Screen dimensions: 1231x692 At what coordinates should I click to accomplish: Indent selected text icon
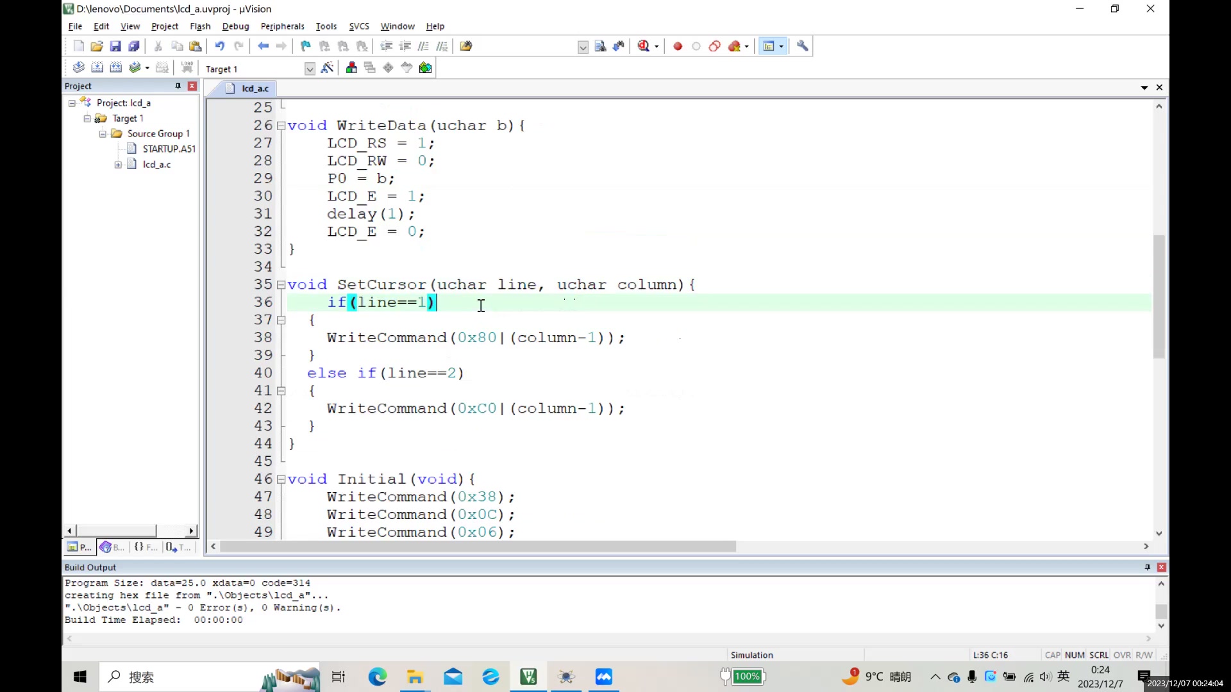point(386,46)
